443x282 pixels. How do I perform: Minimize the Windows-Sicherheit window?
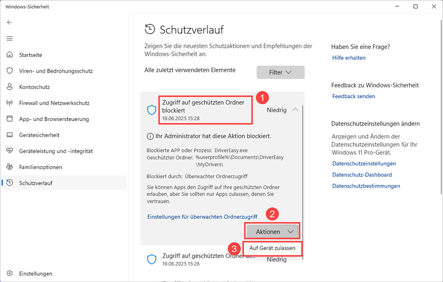click(x=397, y=7)
